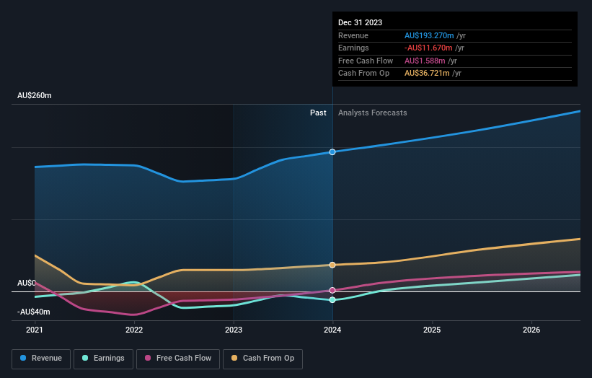Click the AU$0 y-axis label
This screenshot has width=592, height=378.
coord(27,283)
